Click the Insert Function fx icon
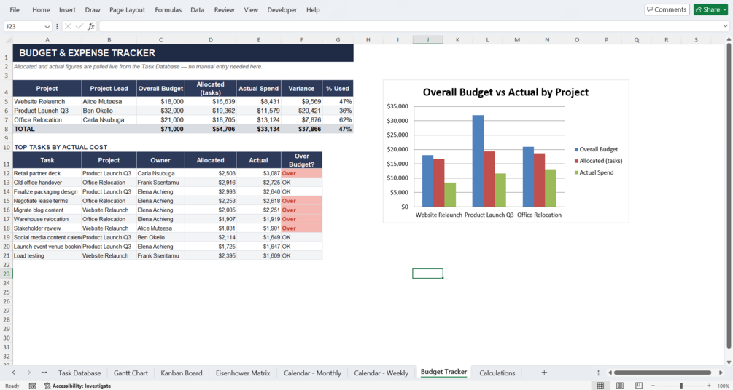Image resolution: width=733 pixels, height=390 pixels. (91, 27)
